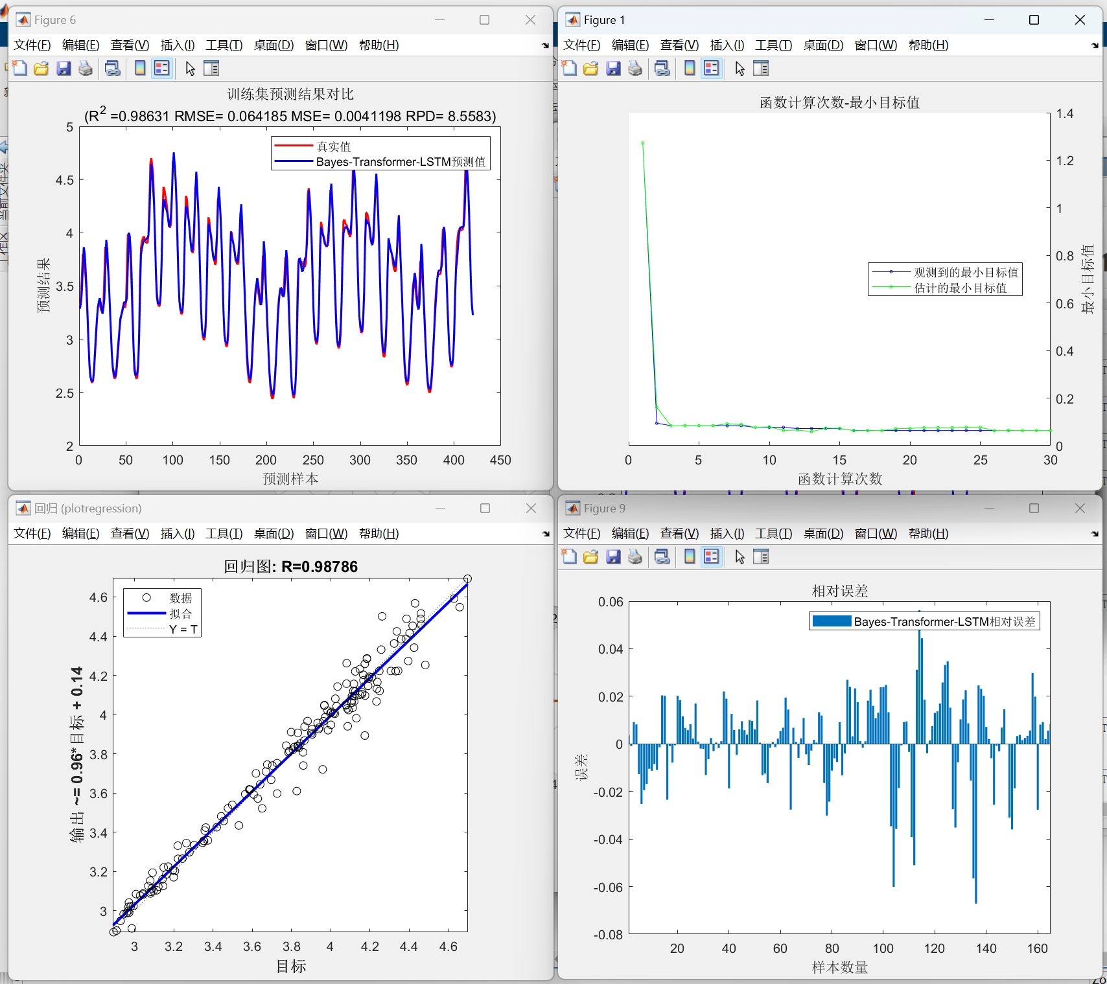The height and width of the screenshot is (984, 1107).
Task: Click New Figure icon in Figure 9 toolbar
Action: [570, 556]
